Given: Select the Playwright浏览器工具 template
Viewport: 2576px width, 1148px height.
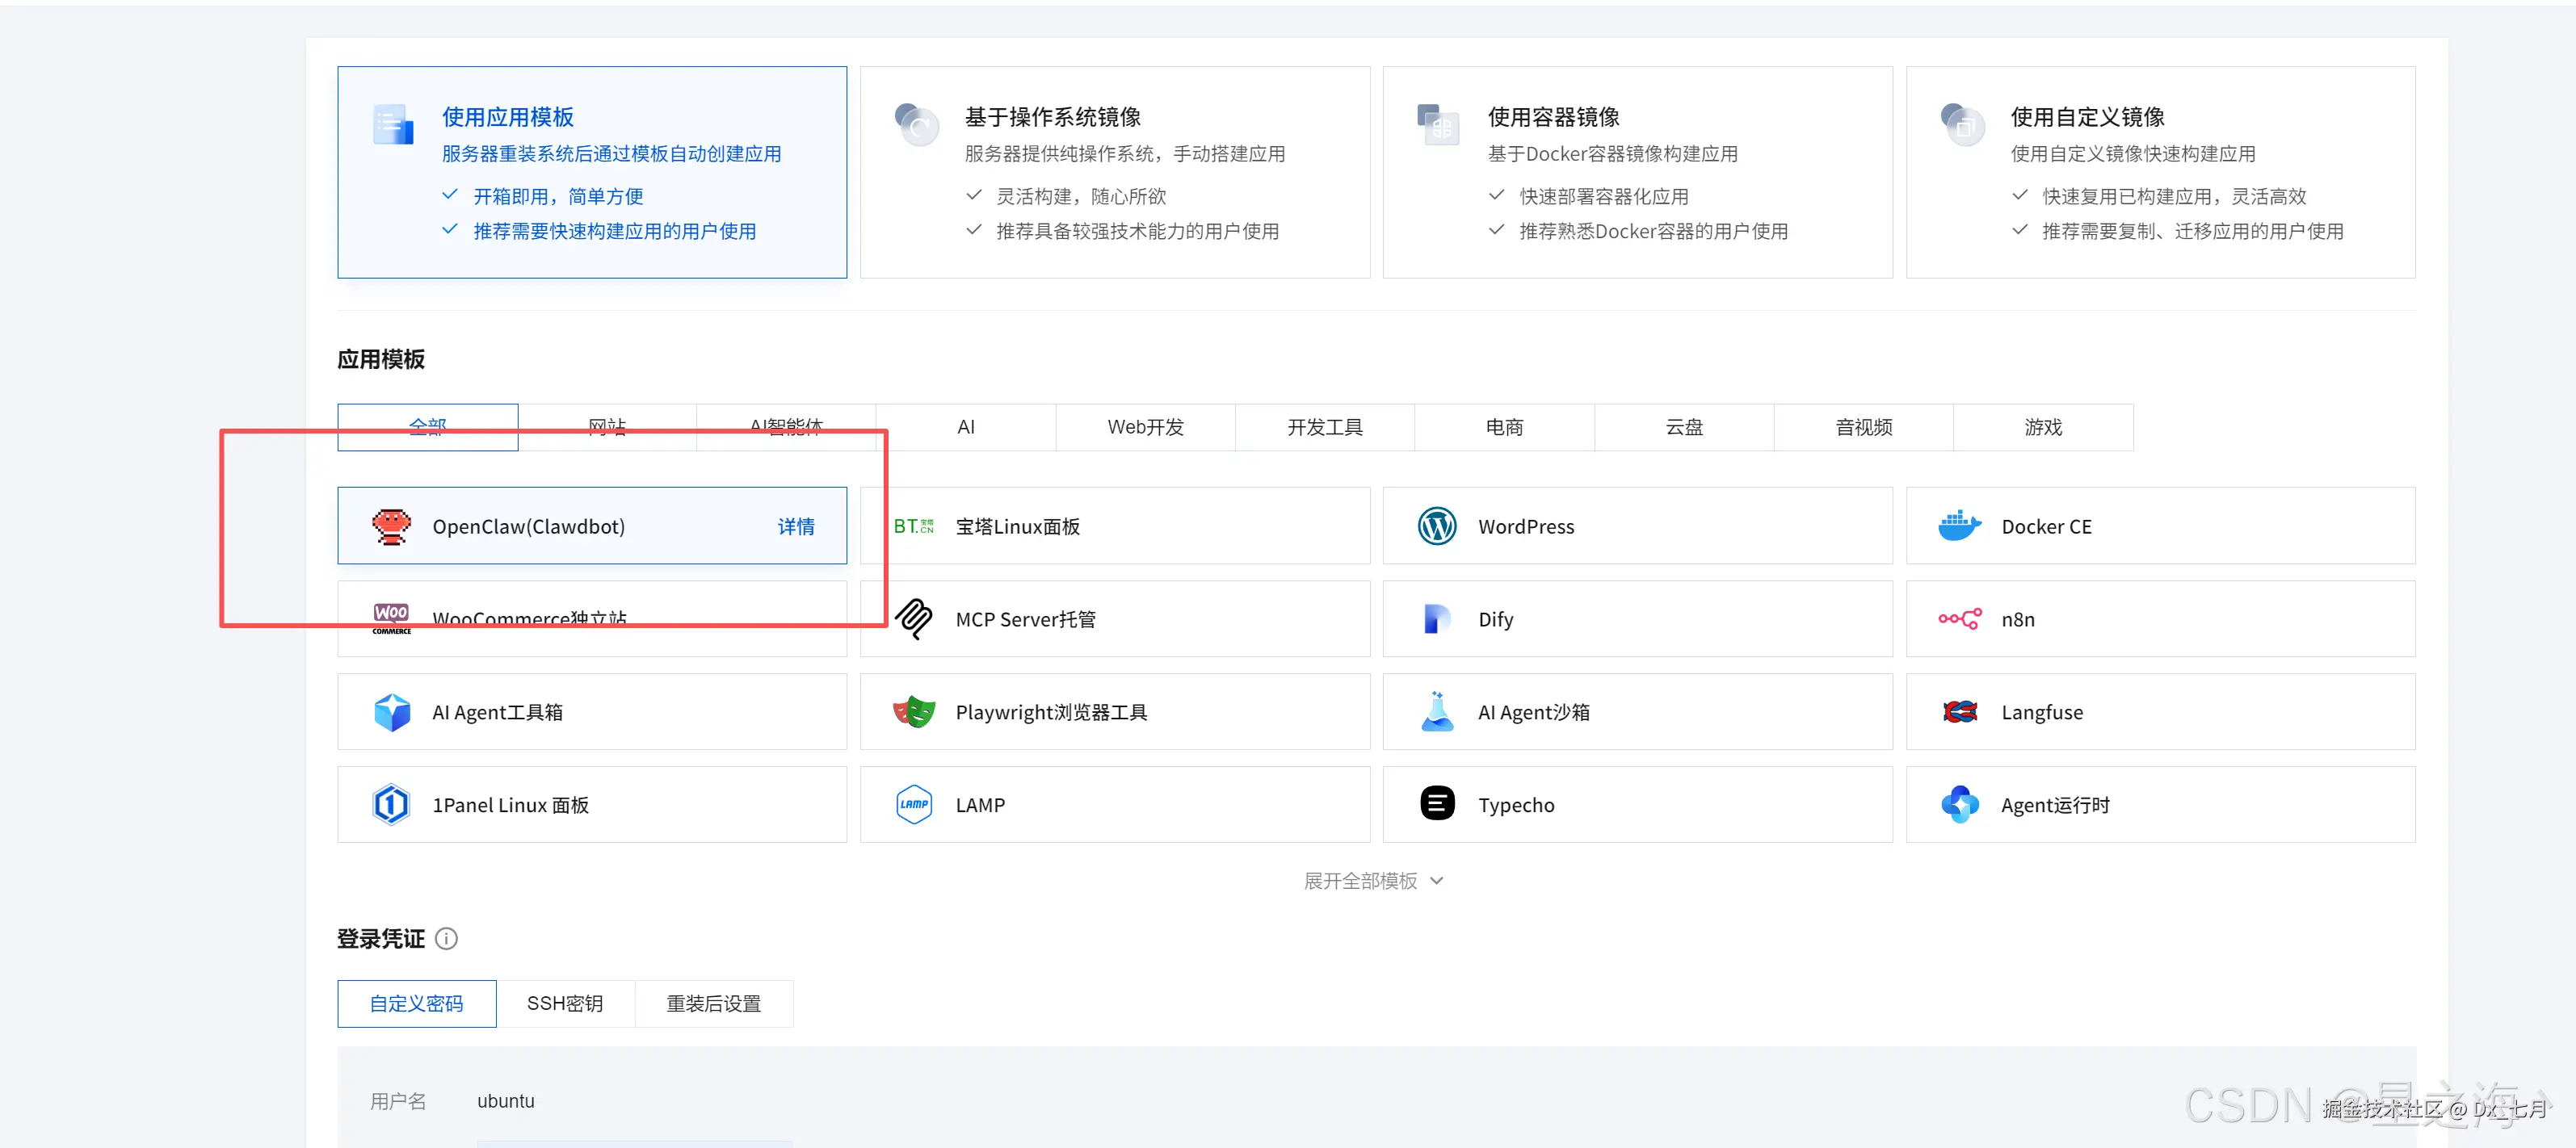Looking at the screenshot, I should [1115, 712].
